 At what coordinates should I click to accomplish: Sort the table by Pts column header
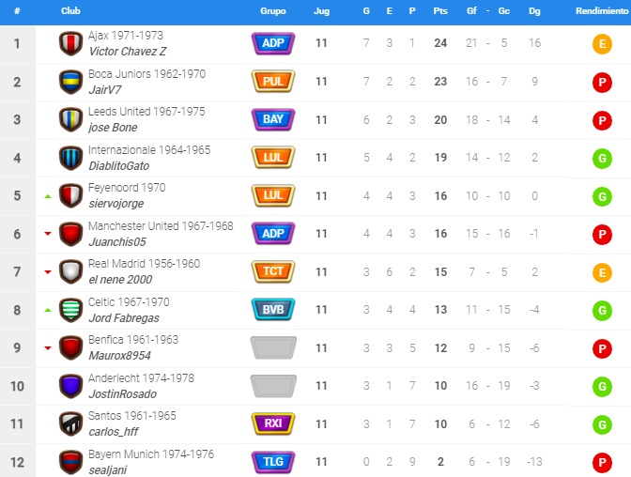click(440, 11)
